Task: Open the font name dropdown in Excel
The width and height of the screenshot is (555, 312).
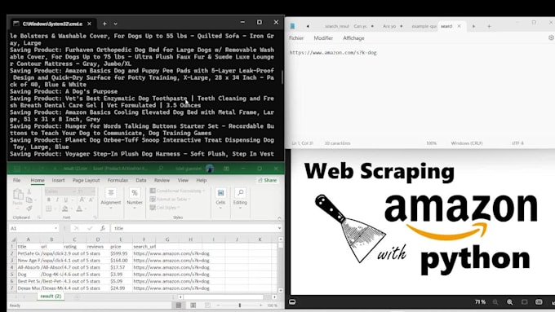Action: (x=74, y=191)
